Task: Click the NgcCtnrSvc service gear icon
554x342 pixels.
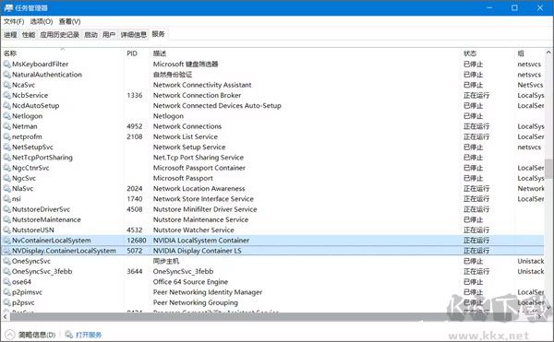Action: point(6,168)
